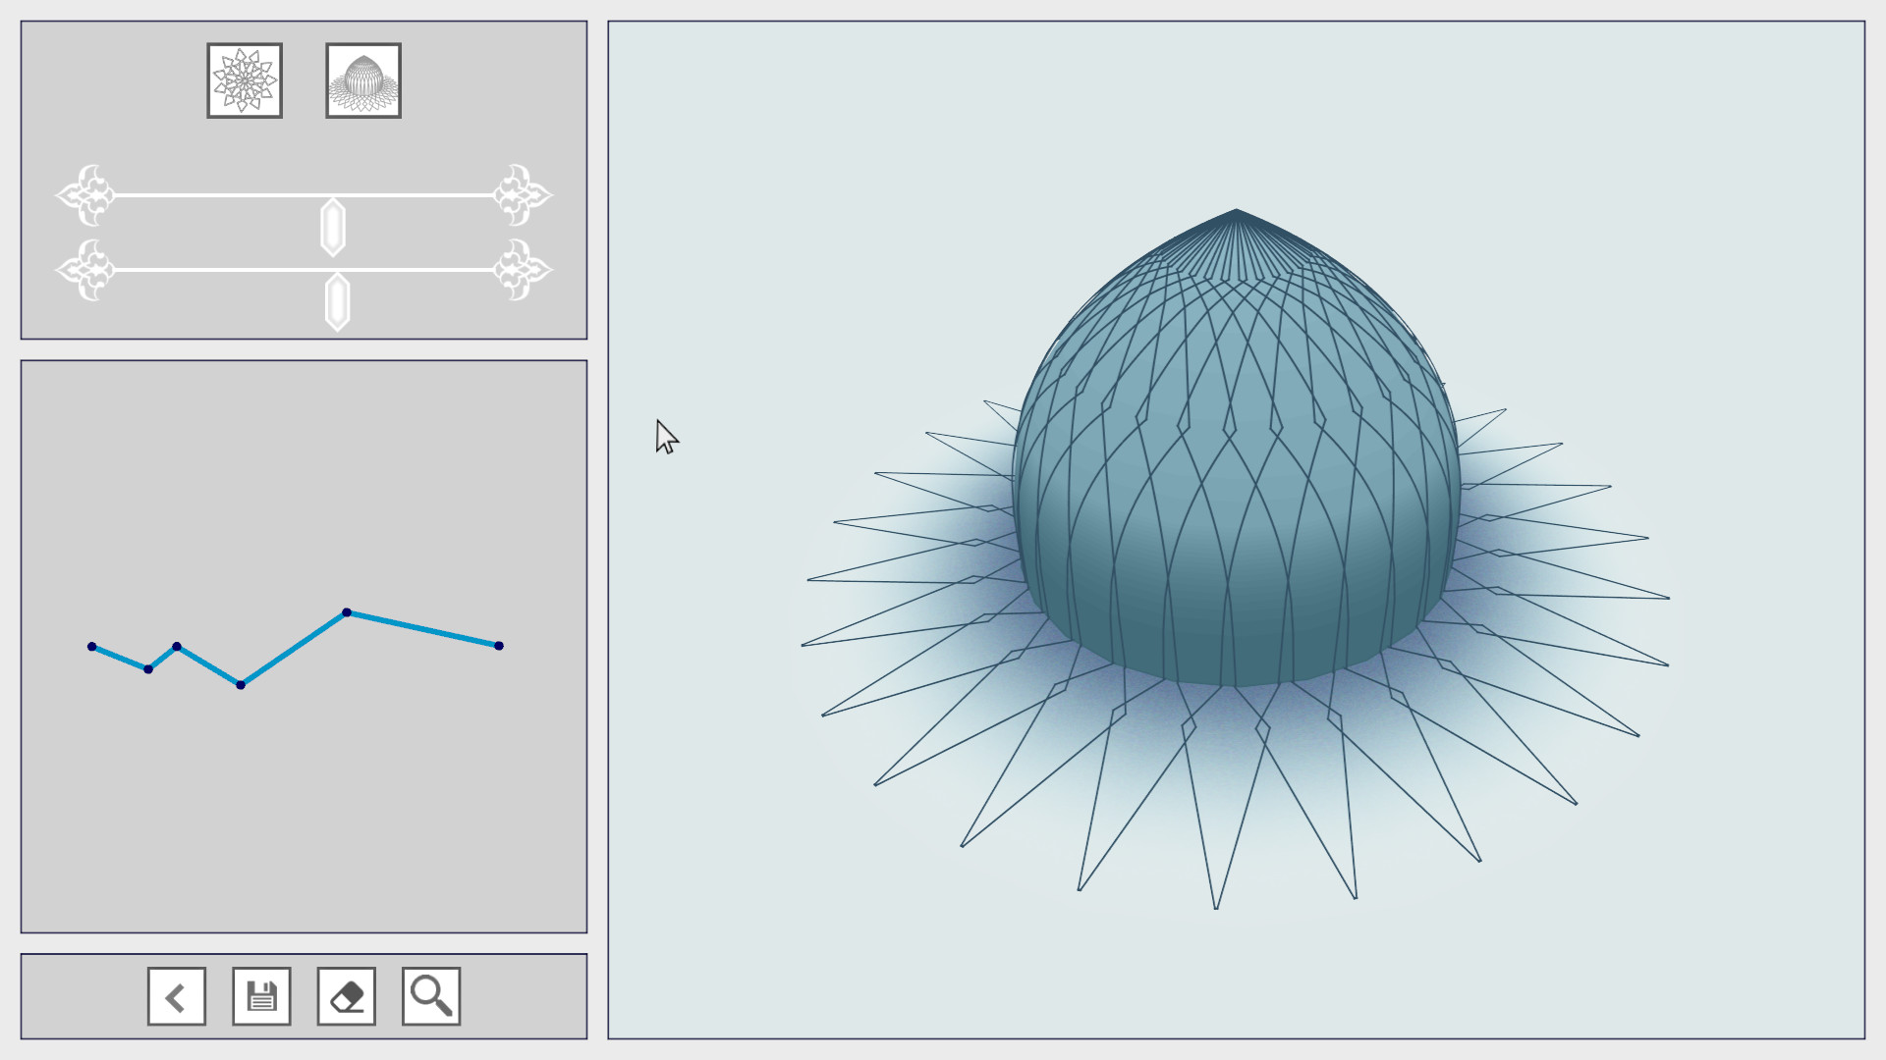
Task: Select the Eraser tool to clear the curve
Action: [x=346, y=995]
